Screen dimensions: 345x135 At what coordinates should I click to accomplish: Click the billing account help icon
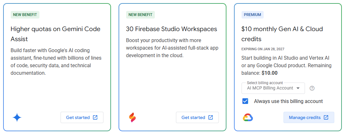pos(312,88)
